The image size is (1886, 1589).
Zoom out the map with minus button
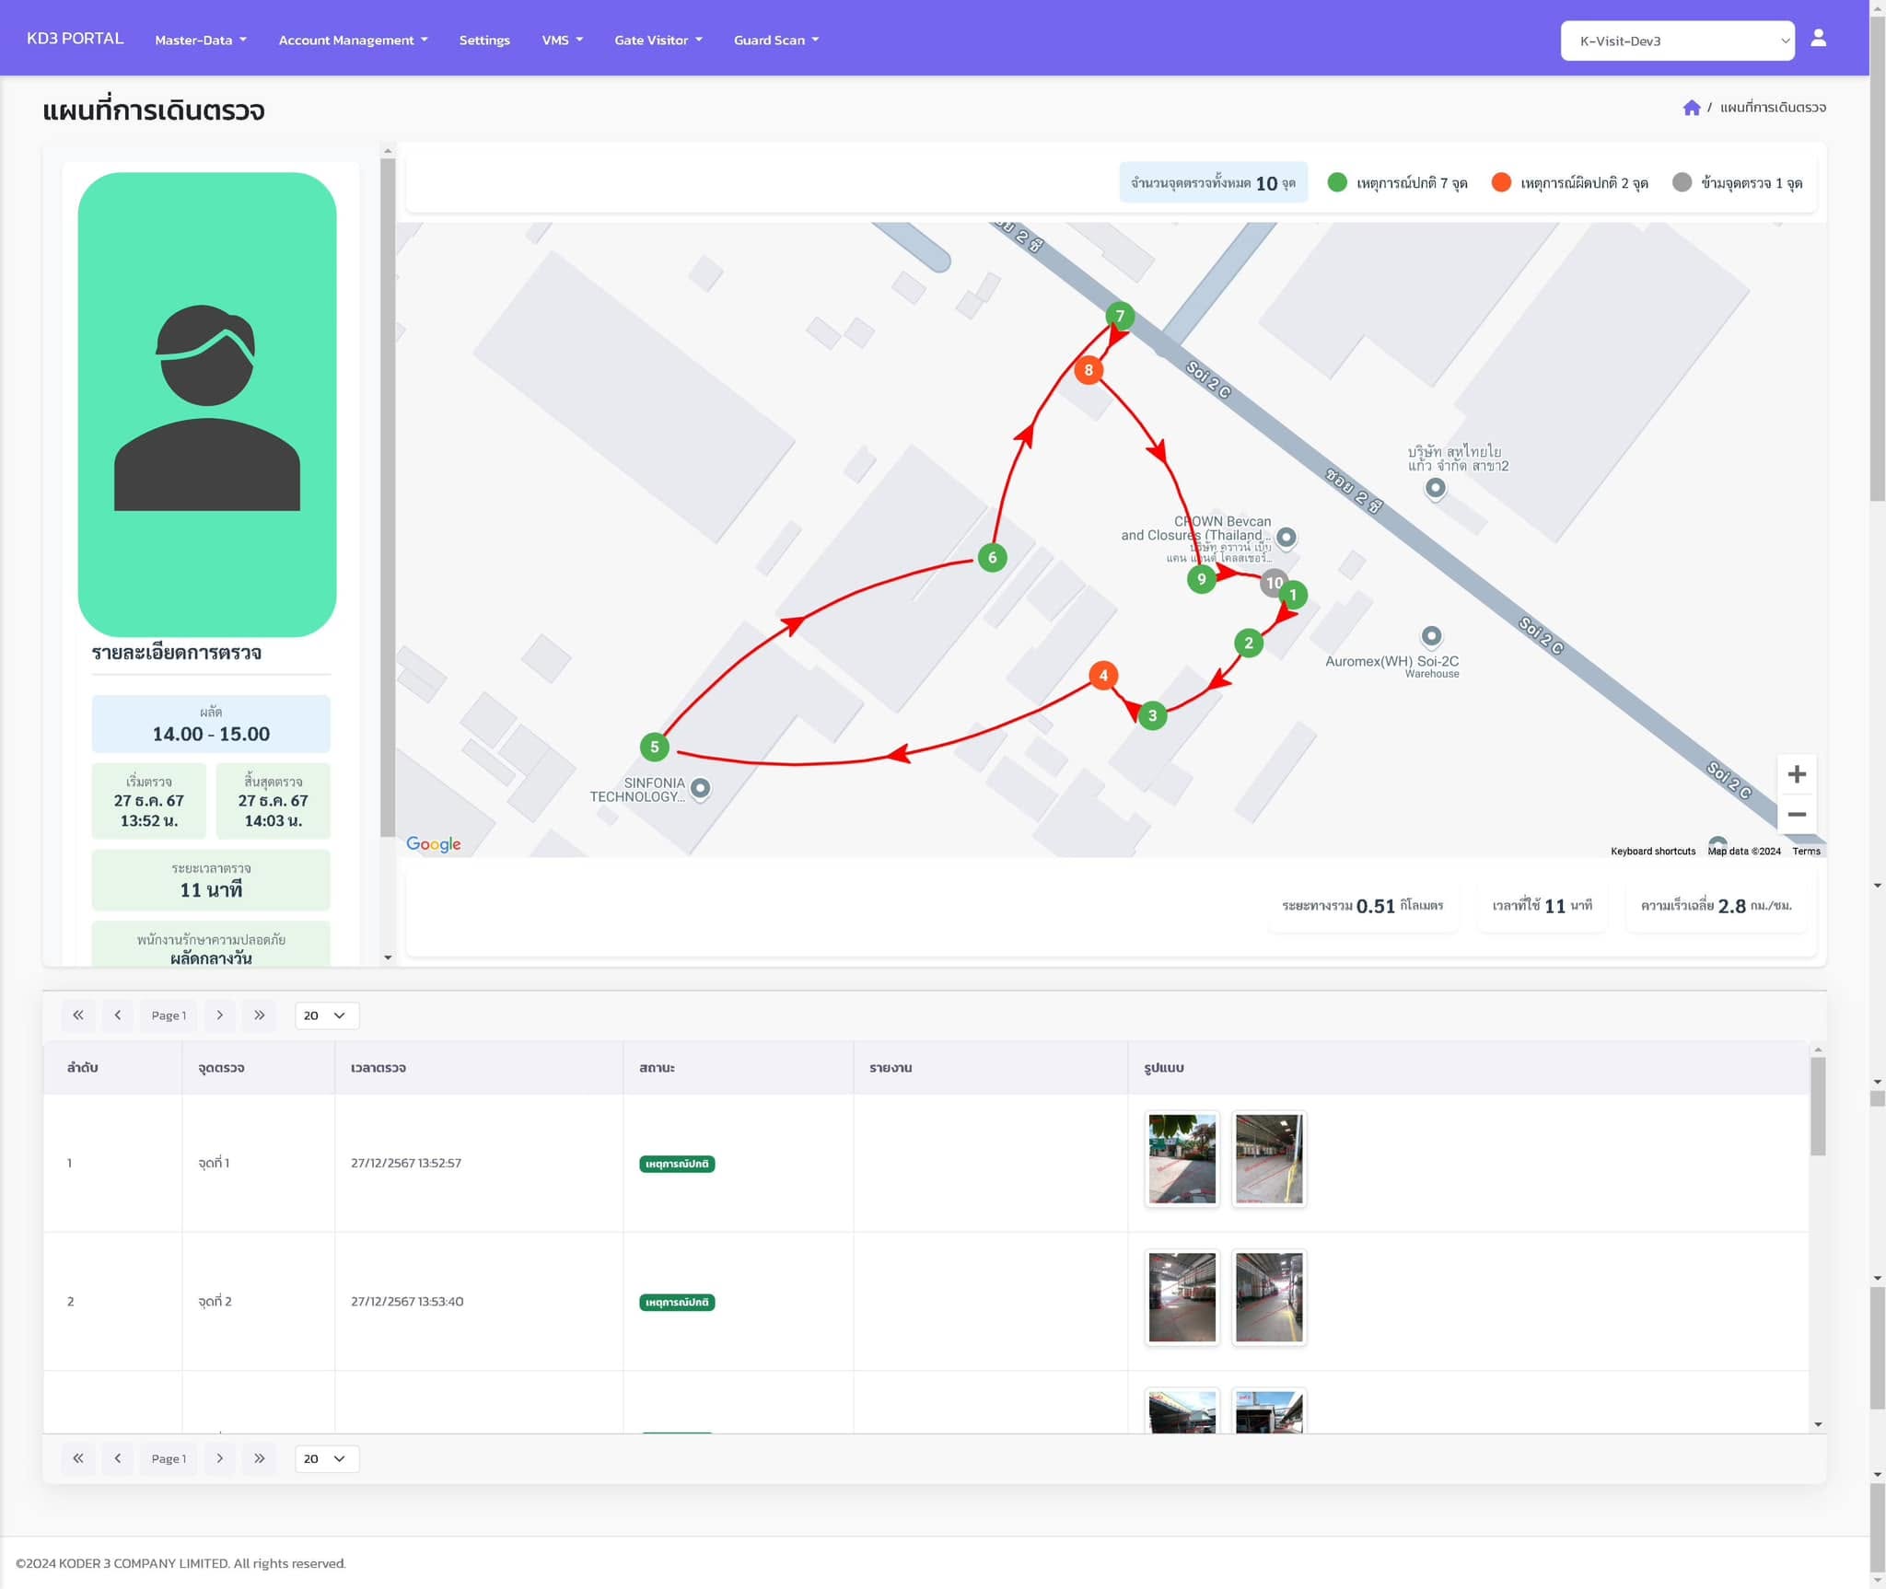pyautogui.click(x=1796, y=814)
